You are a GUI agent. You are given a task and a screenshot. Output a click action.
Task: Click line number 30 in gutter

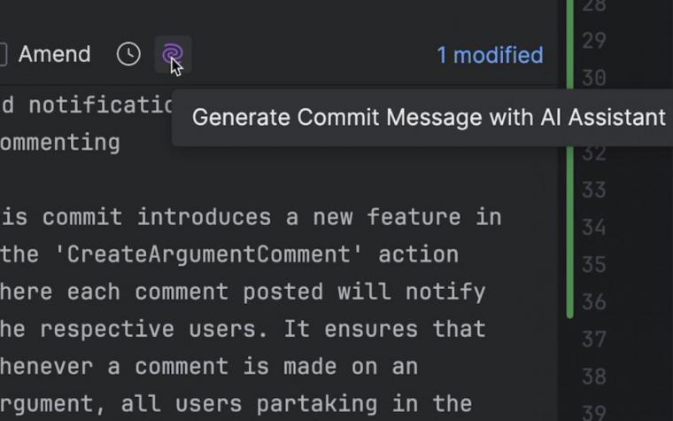point(594,78)
